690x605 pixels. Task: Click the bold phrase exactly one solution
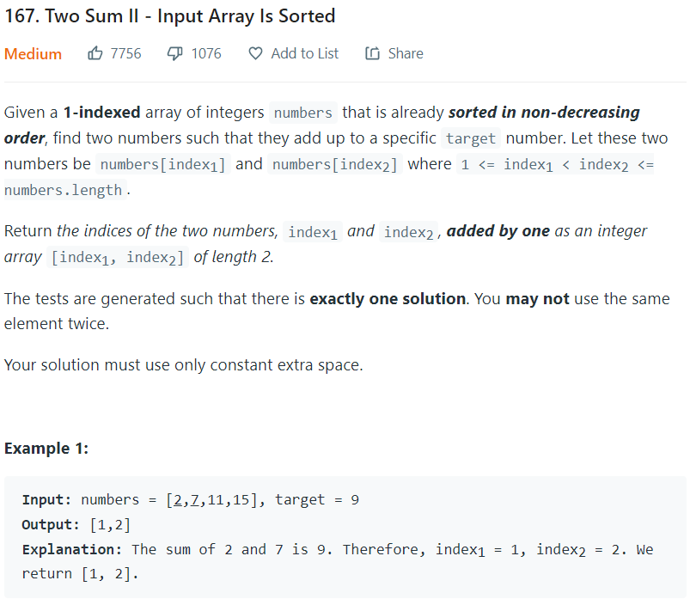pos(388,299)
